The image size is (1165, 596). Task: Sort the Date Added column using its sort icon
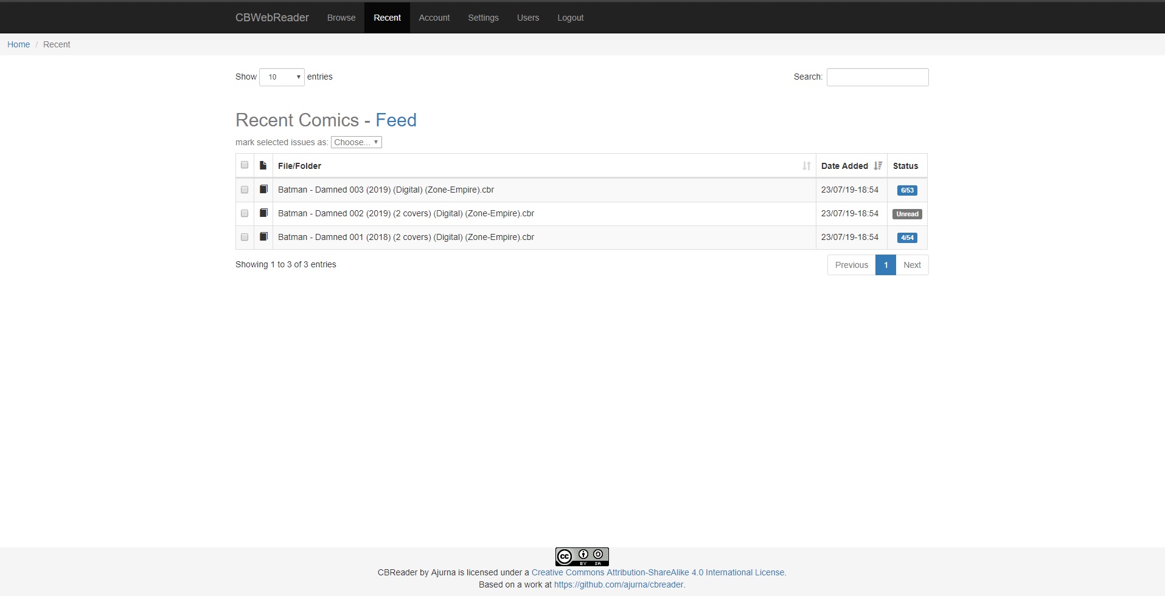click(x=878, y=165)
